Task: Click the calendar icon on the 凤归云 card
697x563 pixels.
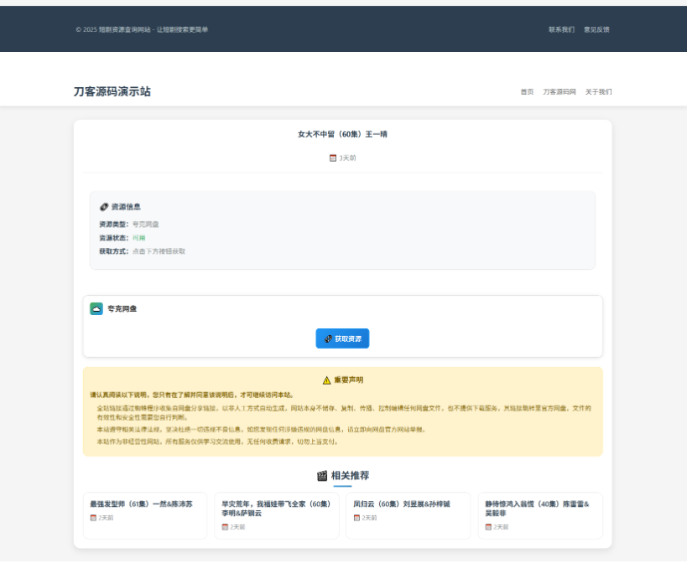Action: [x=356, y=519]
